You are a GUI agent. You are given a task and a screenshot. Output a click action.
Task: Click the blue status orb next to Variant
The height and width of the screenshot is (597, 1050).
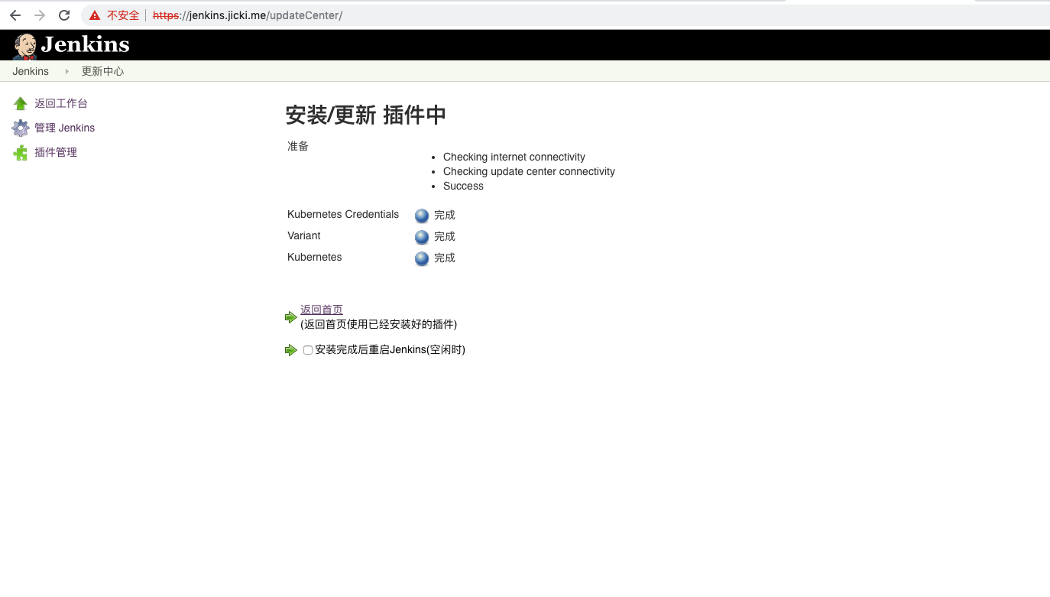click(x=421, y=237)
